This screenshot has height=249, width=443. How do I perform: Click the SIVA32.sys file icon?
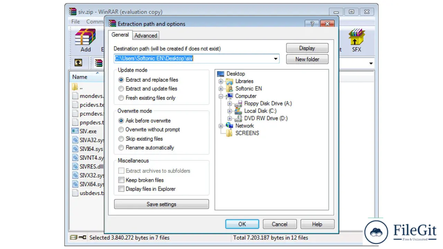click(75, 140)
